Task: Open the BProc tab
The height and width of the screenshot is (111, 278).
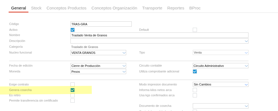Action: click(x=195, y=8)
